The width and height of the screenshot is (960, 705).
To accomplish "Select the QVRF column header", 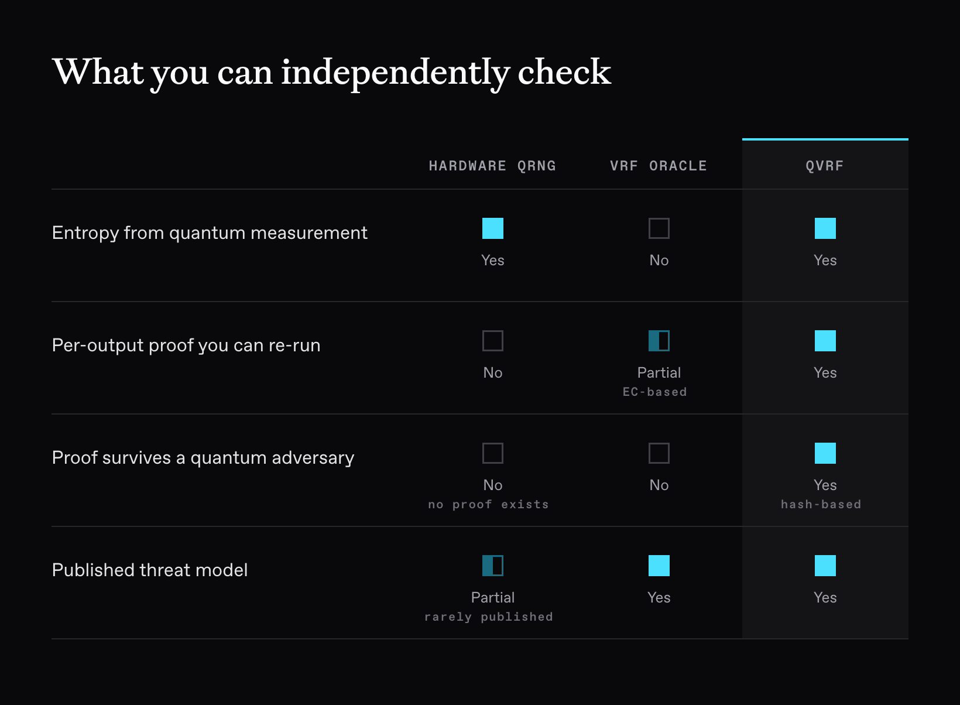I will (x=825, y=166).
